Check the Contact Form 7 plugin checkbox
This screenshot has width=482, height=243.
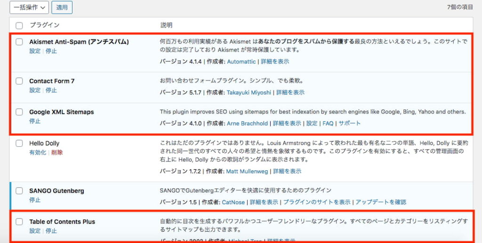[x=19, y=81]
